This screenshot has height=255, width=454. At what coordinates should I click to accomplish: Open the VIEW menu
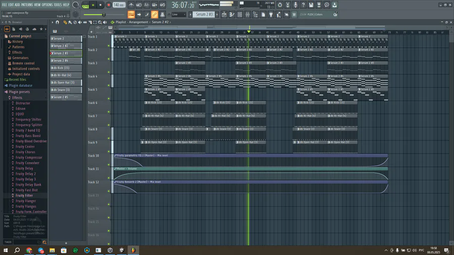37,5
